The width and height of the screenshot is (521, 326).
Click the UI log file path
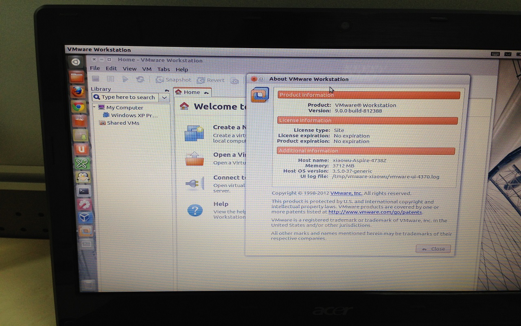tap(385, 176)
